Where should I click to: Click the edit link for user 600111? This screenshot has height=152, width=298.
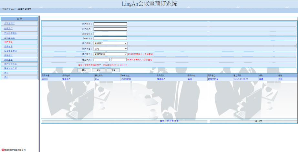tap(261, 79)
